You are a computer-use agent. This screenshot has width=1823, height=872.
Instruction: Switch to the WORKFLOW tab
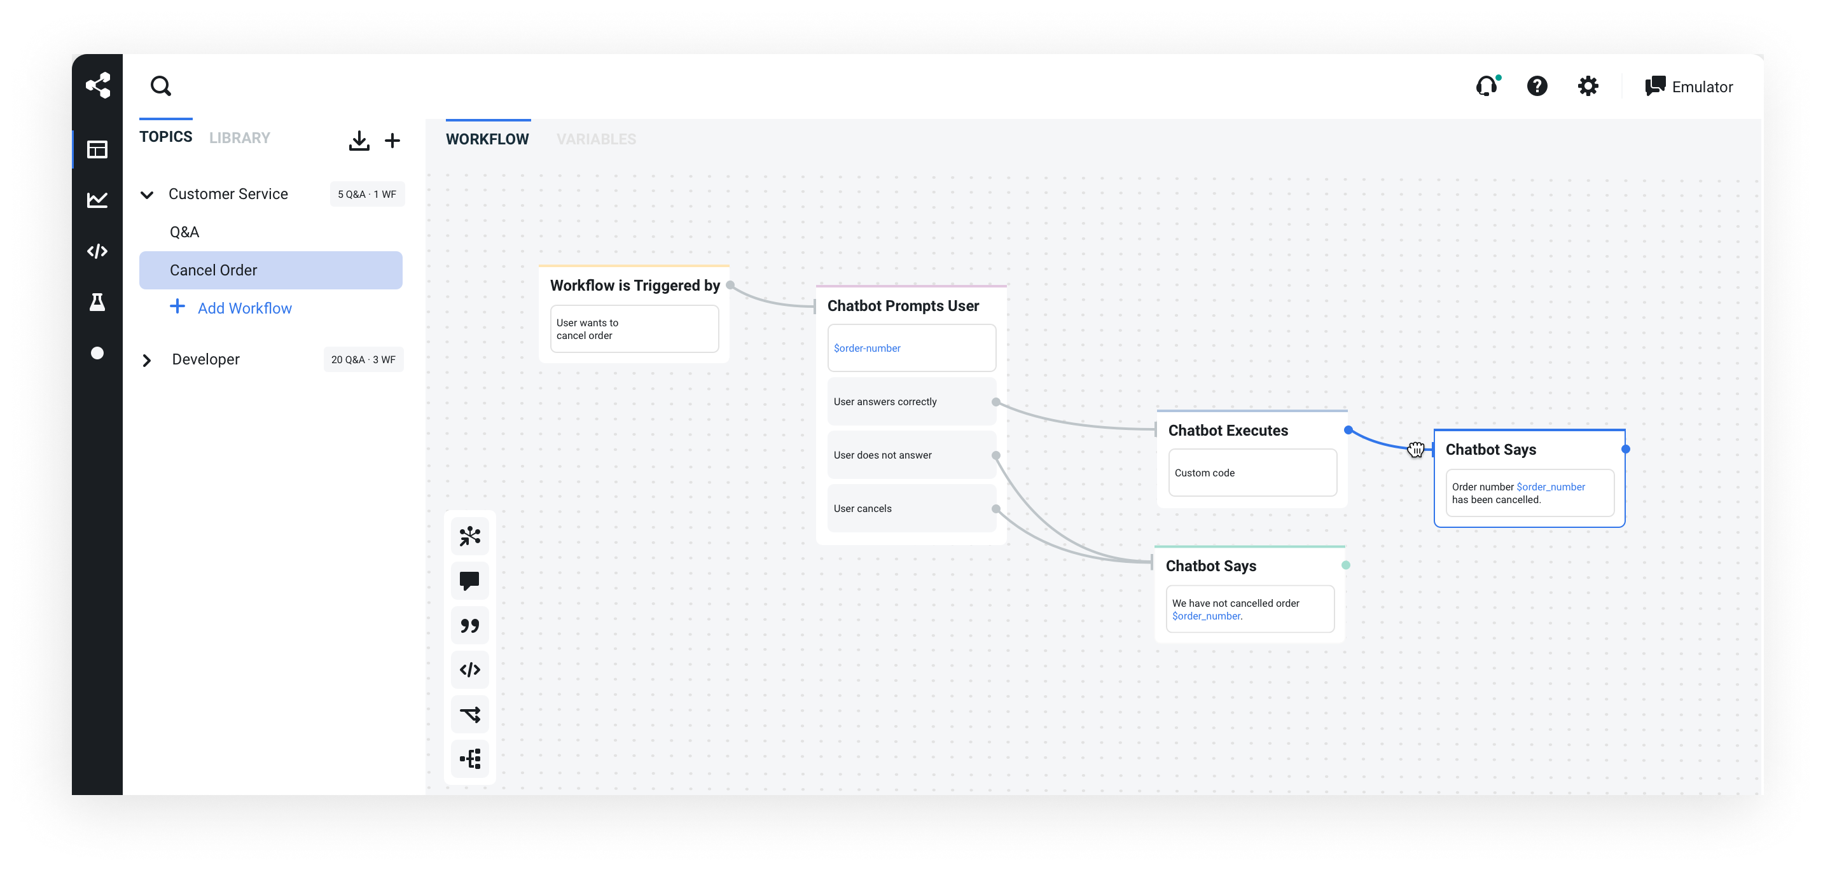tap(487, 139)
